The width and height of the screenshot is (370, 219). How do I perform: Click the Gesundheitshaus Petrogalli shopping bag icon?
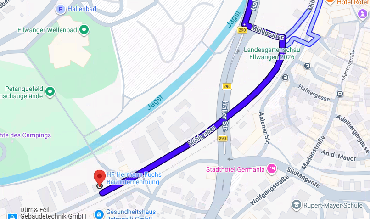coord(99,214)
